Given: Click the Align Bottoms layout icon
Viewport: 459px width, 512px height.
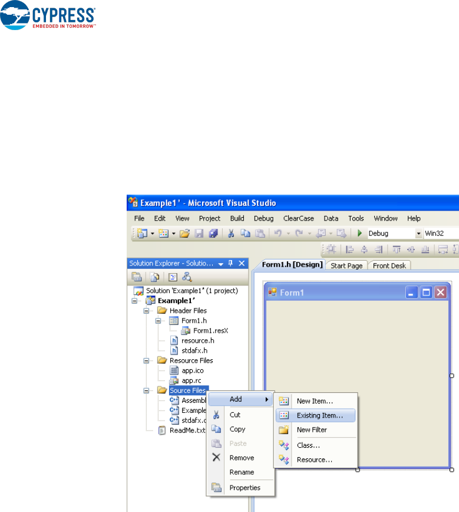Looking at the screenshot, I should (x=425, y=250).
